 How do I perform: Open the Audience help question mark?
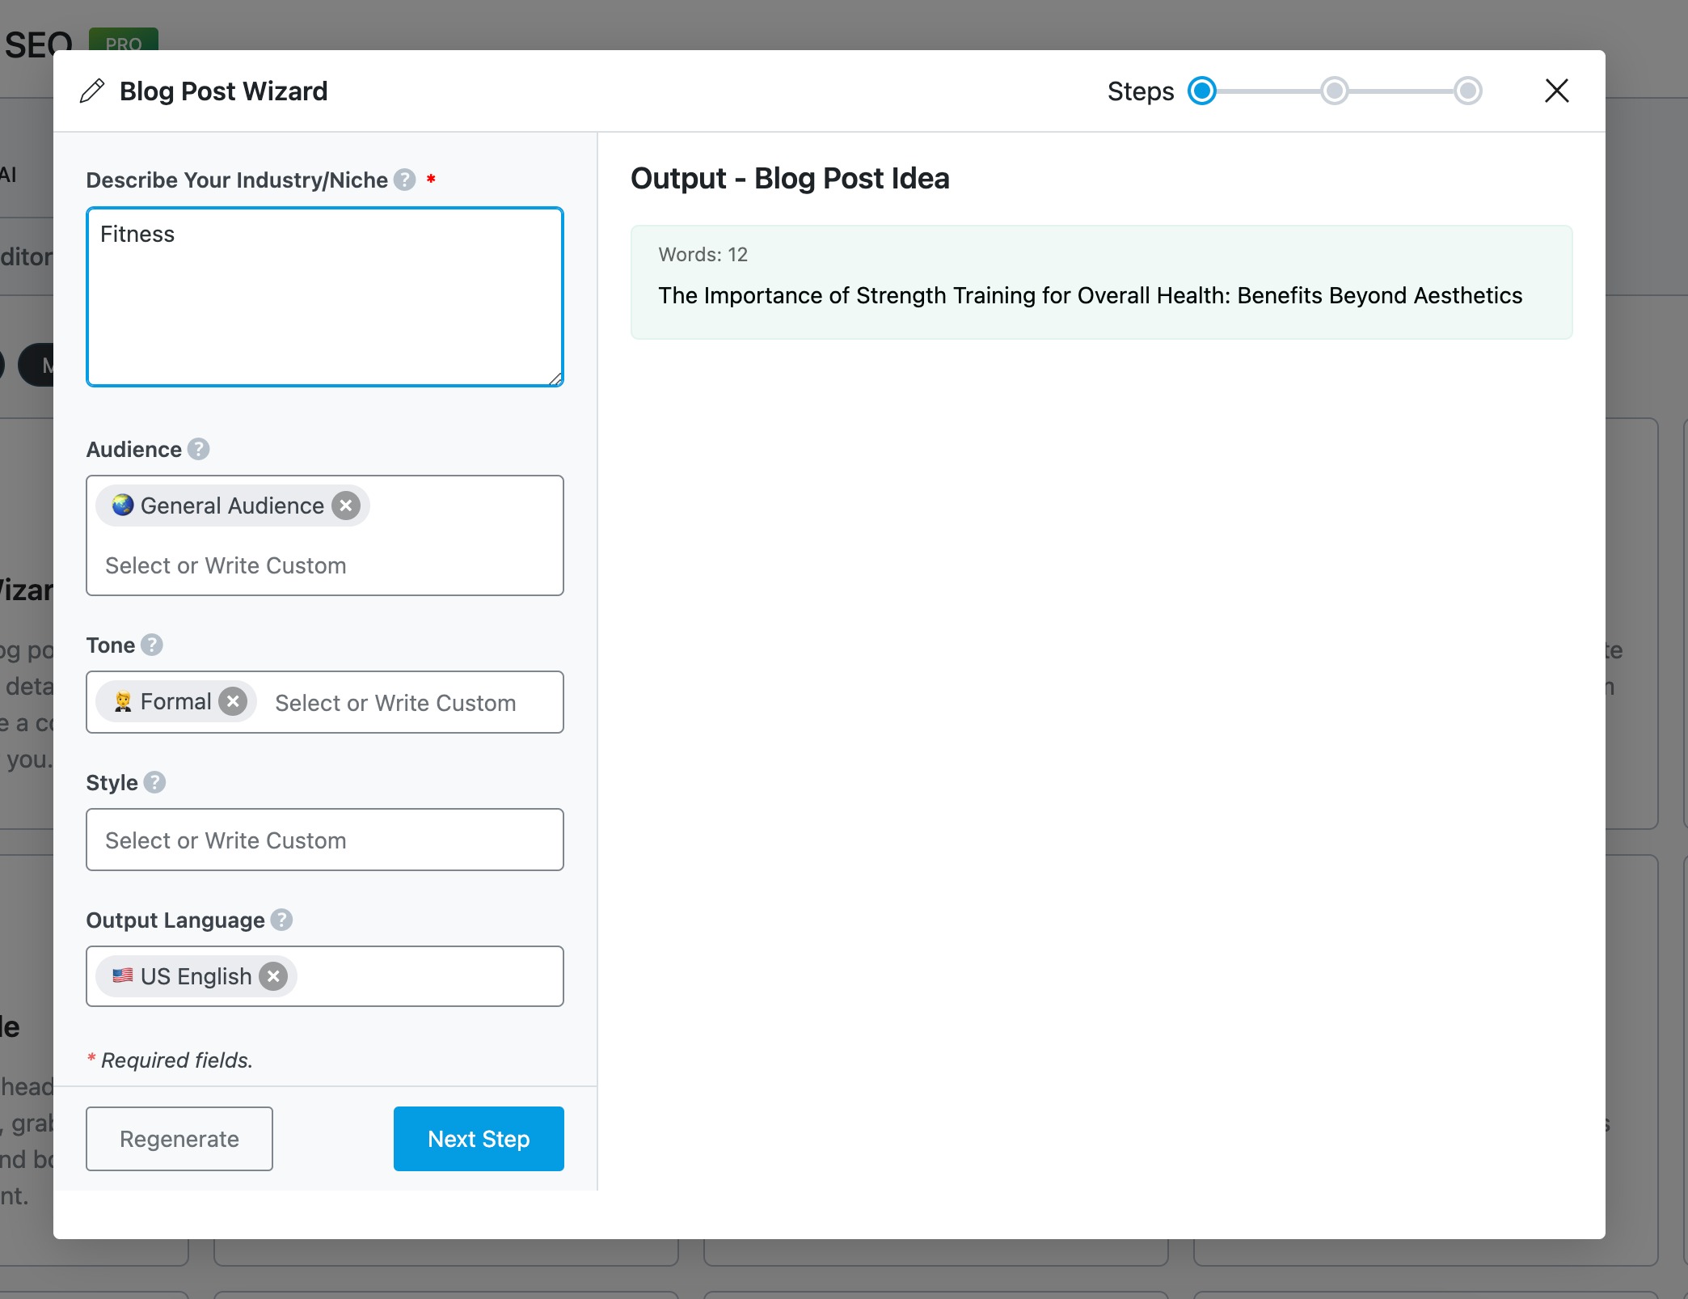coord(199,449)
